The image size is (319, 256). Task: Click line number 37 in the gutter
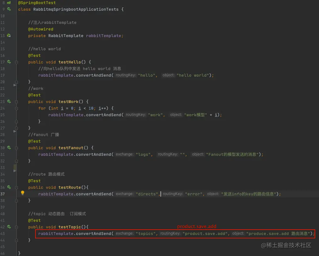(3, 194)
